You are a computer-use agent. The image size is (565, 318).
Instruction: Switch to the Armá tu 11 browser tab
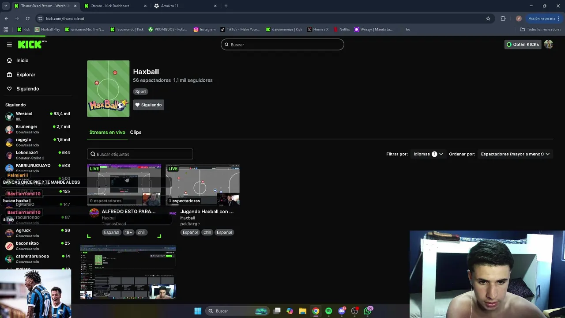click(185, 6)
